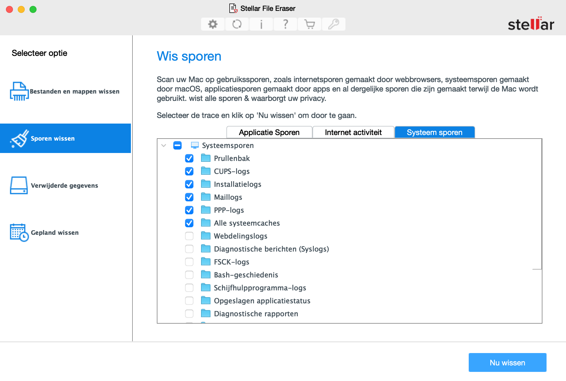Image resolution: width=566 pixels, height=381 pixels.
Task: Check the FSCK-logs checkbox
Action: click(189, 262)
